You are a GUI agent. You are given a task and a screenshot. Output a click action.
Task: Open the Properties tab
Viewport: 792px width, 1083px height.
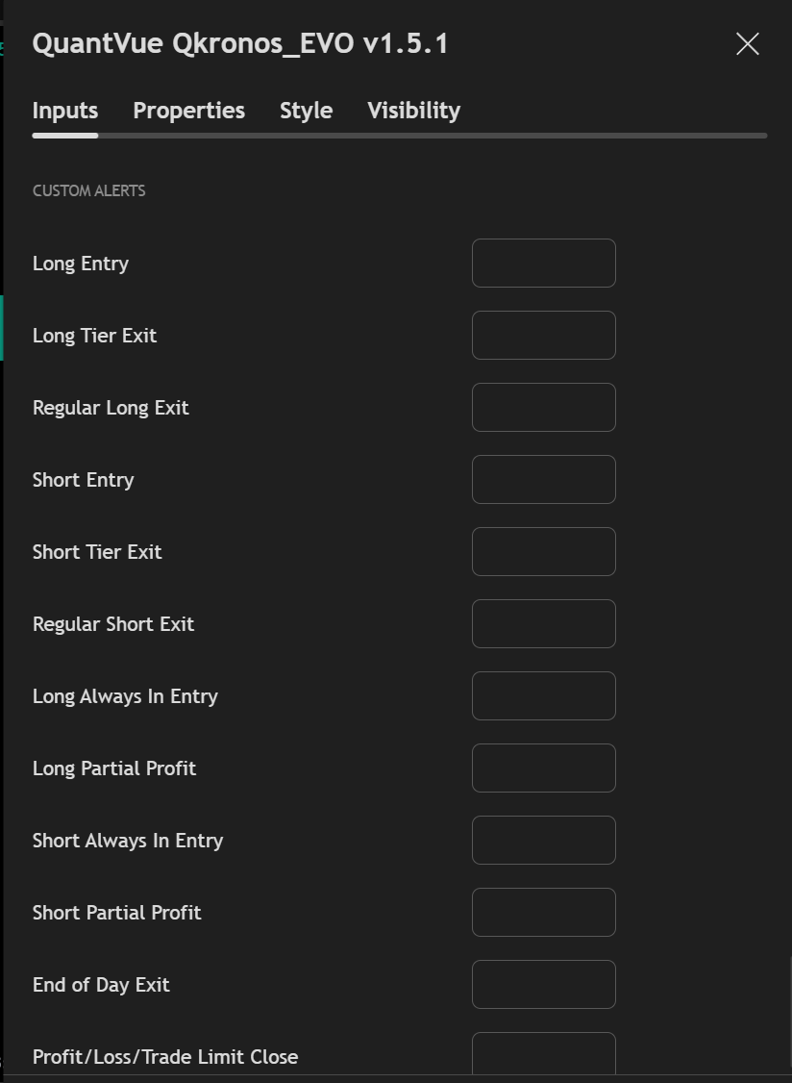[188, 111]
